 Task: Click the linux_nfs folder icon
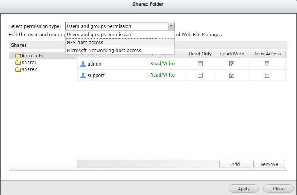[x=18, y=56]
